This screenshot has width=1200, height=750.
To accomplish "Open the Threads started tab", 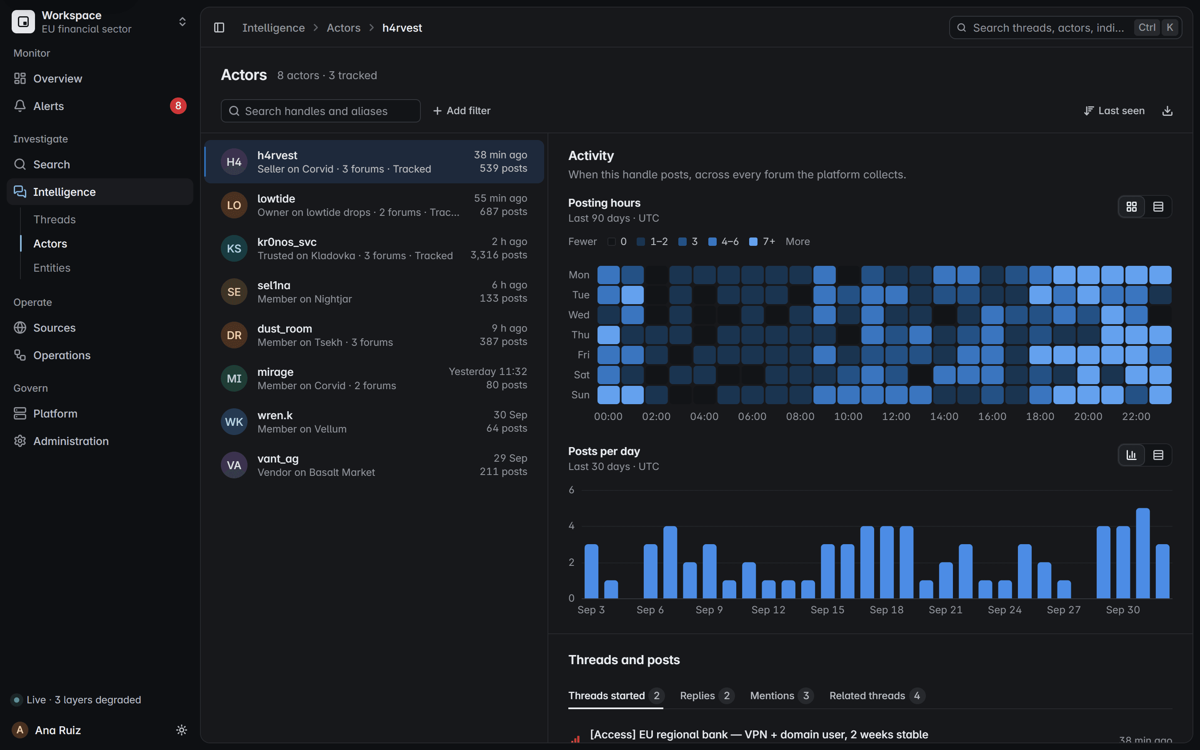I will (615, 695).
